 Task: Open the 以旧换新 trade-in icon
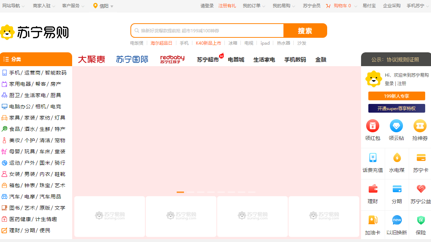[x=397, y=220]
